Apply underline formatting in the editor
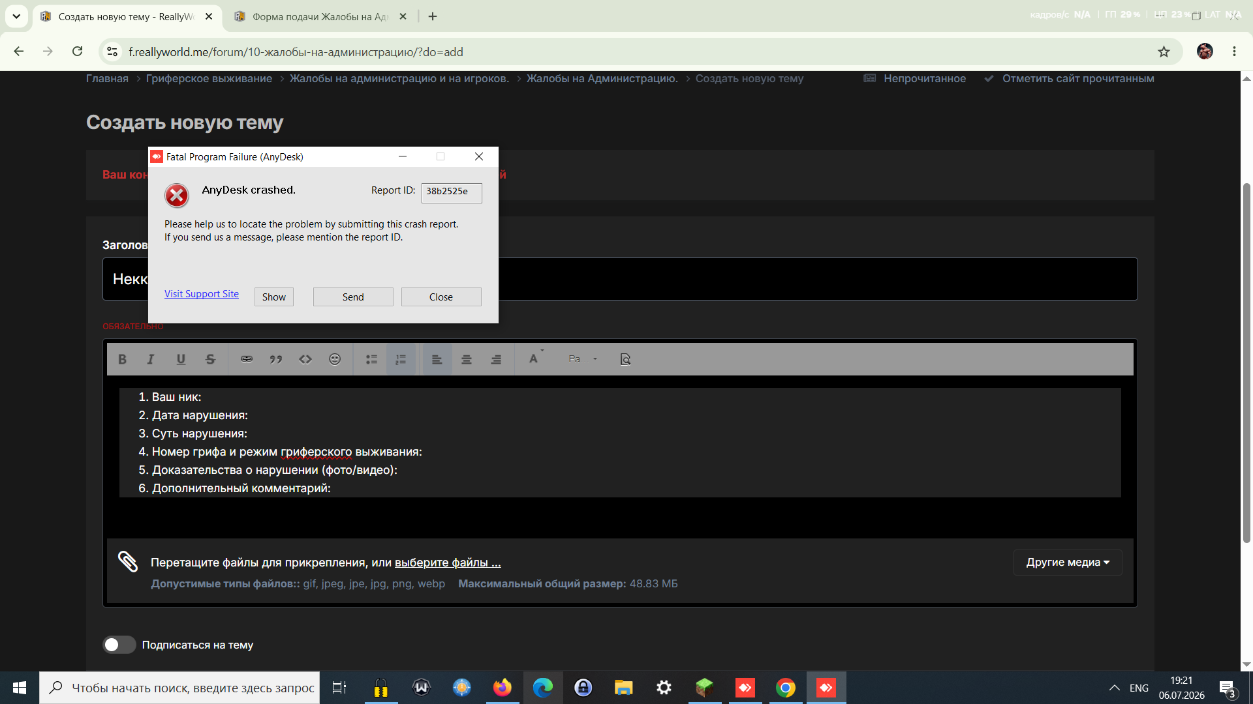 click(x=181, y=359)
